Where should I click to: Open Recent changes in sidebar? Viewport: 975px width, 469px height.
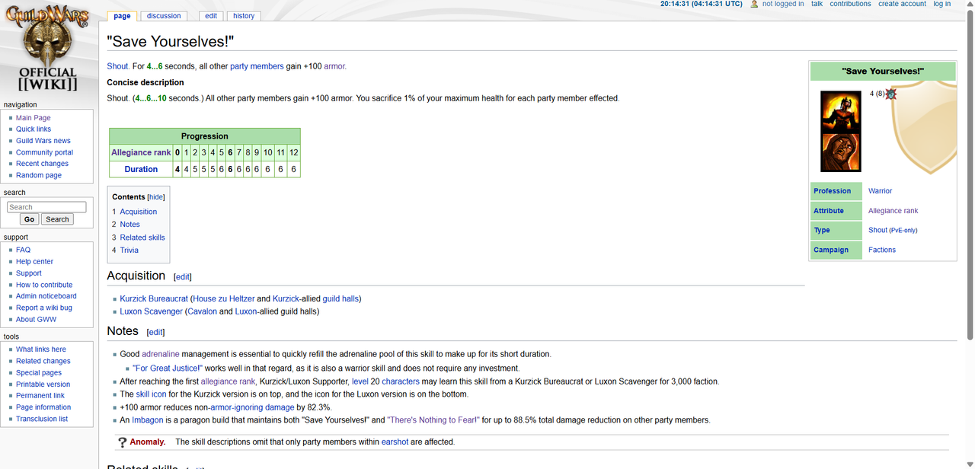coord(43,164)
